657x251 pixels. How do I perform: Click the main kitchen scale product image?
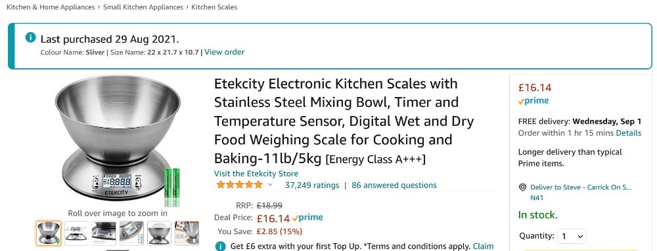point(118,140)
